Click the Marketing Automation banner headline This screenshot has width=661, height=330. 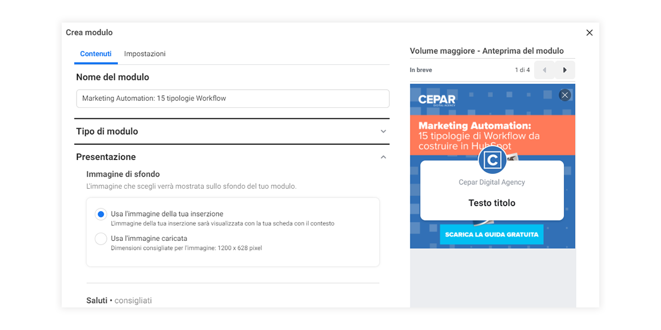pyautogui.click(x=478, y=136)
